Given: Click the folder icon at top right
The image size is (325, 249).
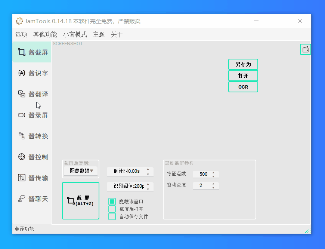Looking at the screenshot, I should (x=305, y=49).
